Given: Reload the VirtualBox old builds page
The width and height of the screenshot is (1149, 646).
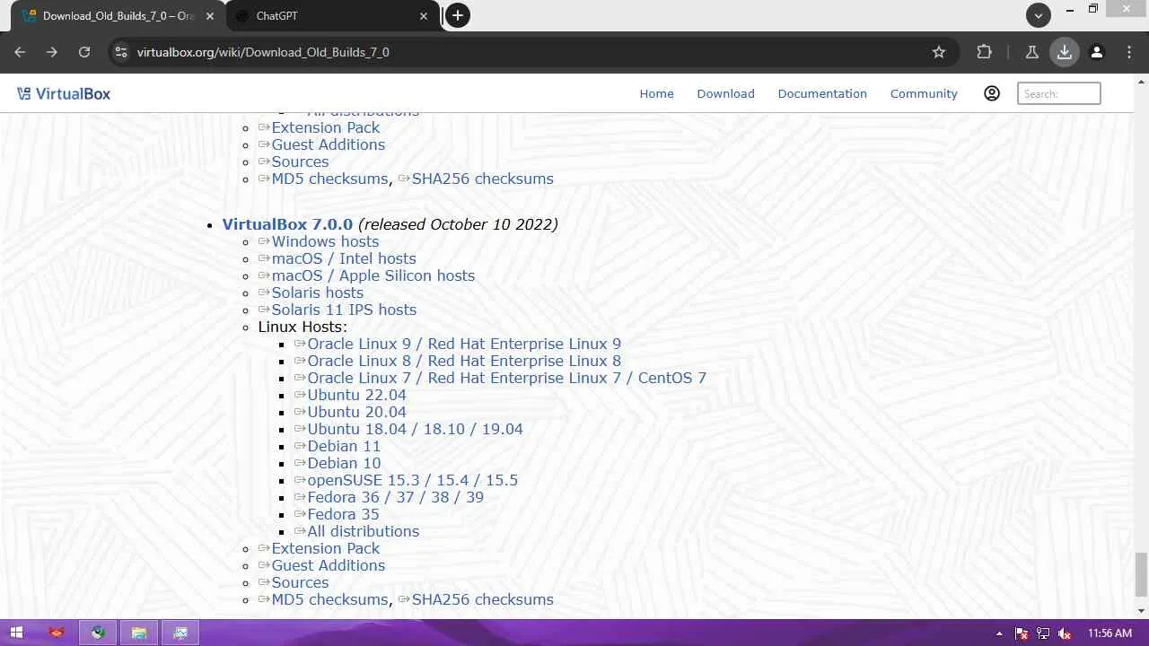Looking at the screenshot, I should 84,52.
